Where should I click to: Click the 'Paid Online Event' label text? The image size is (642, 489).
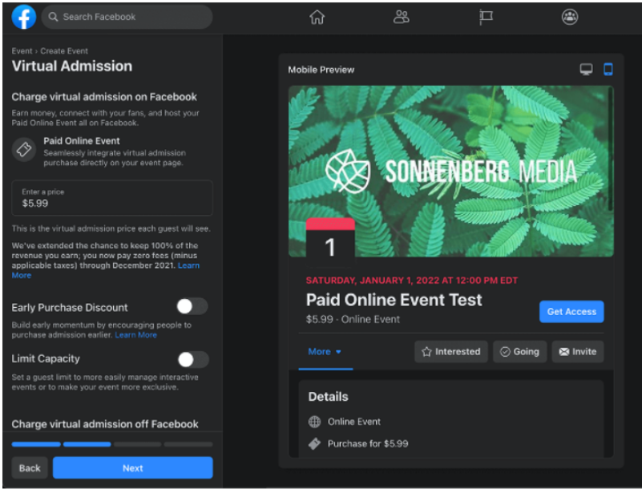pyautogui.click(x=82, y=141)
